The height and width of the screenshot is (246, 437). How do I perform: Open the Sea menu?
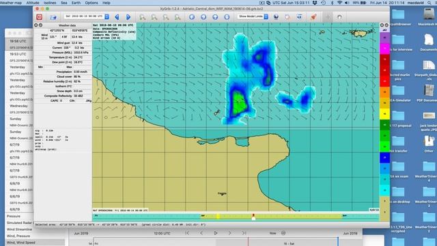[64, 3]
